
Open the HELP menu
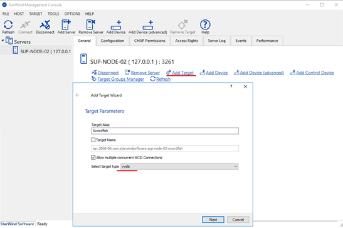(90, 14)
